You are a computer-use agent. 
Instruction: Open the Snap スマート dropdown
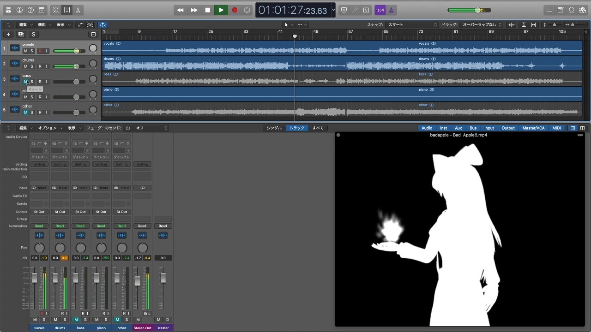(412, 24)
